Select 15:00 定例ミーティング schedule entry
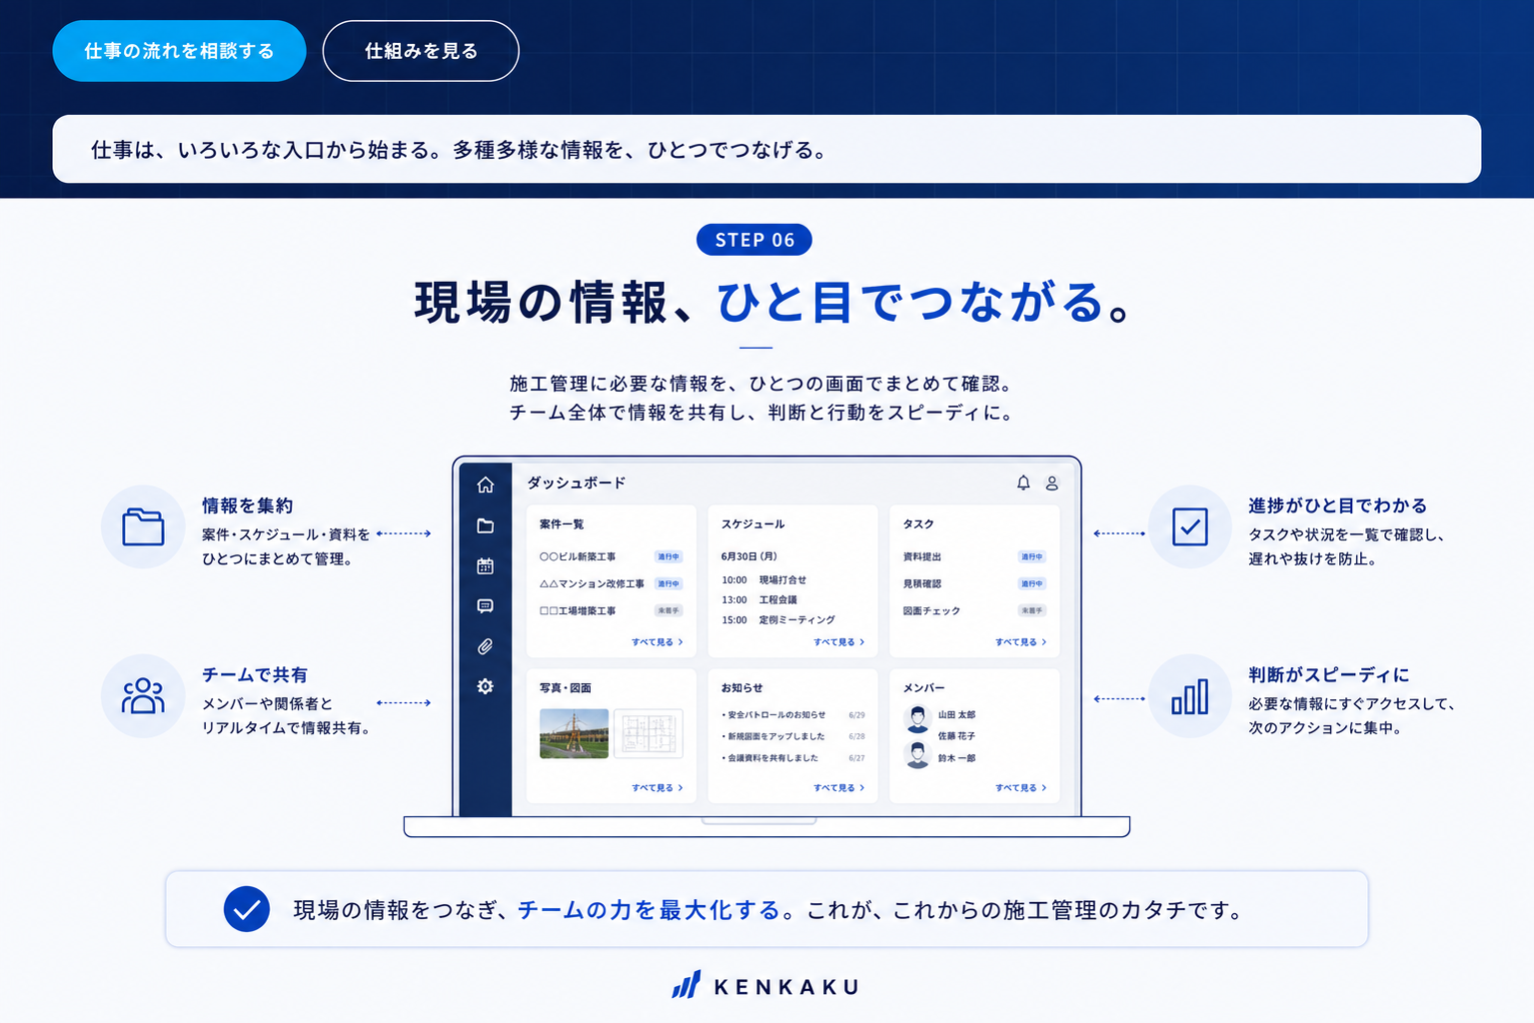Image resolution: width=1534 pixels, height=1023 pixels. point(778,619)
